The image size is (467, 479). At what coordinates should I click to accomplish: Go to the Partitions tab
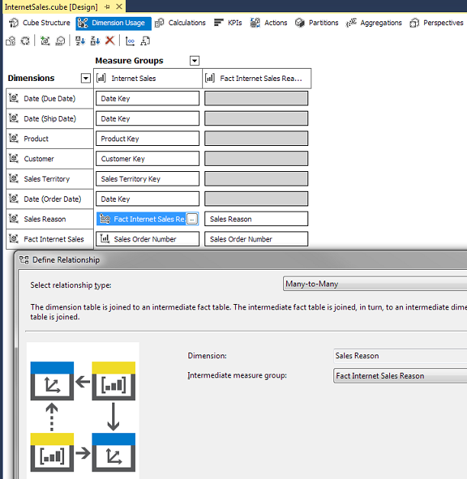317,23
